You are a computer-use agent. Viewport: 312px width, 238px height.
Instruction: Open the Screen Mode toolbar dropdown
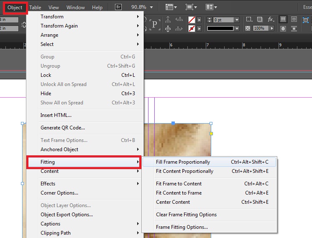click(x=191, y=7)
